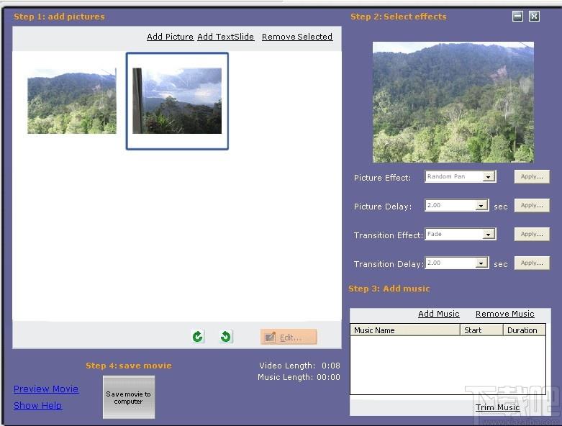Remove Selected picture from list

pyautogui.click(x=297, y=37)
